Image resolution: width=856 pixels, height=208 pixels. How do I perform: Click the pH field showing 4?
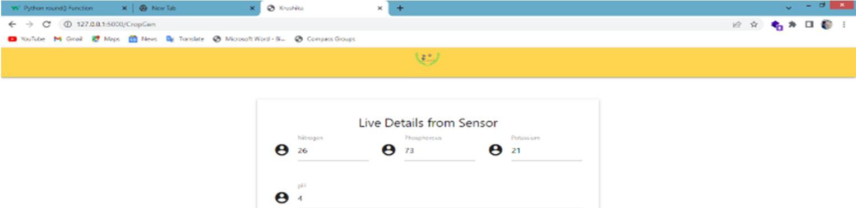(439, 198)
